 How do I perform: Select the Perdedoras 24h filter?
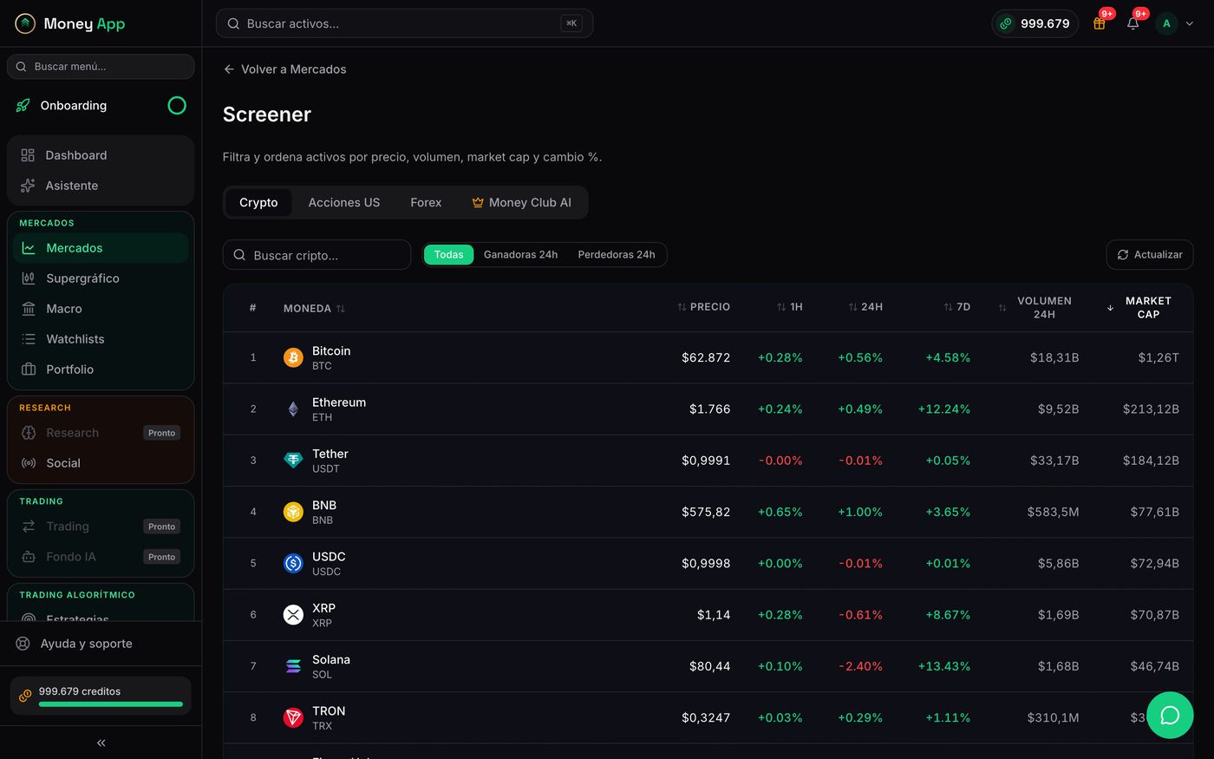(617, 254)
